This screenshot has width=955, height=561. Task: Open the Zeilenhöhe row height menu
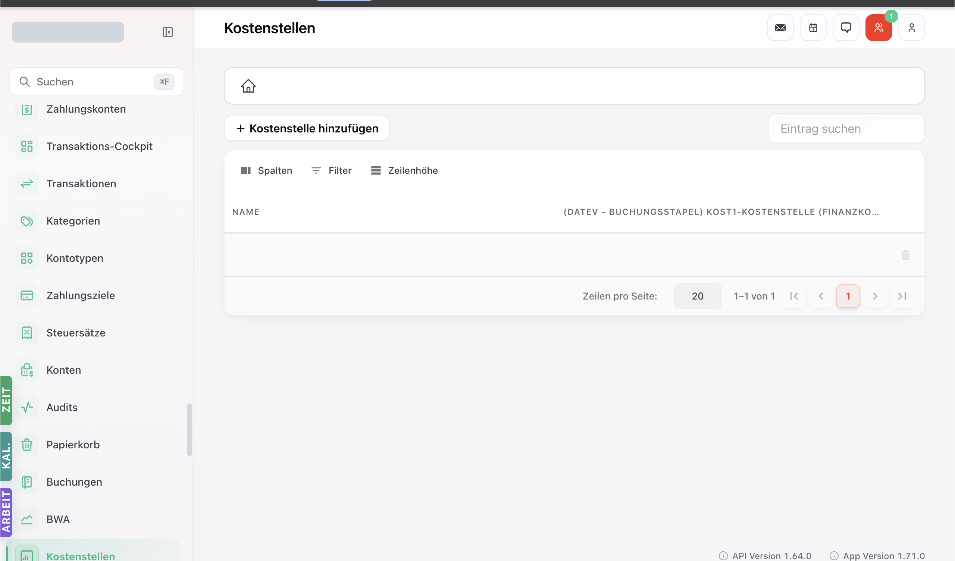(404, 170)
